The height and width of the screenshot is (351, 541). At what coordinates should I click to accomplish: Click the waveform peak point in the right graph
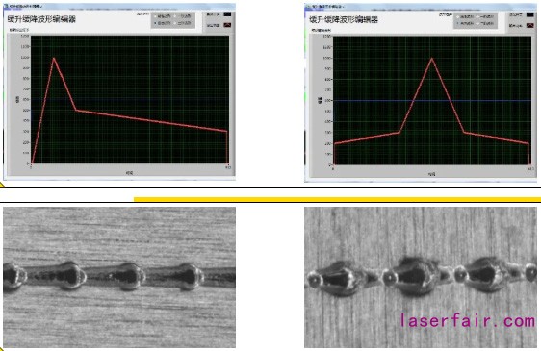(431, 59)
